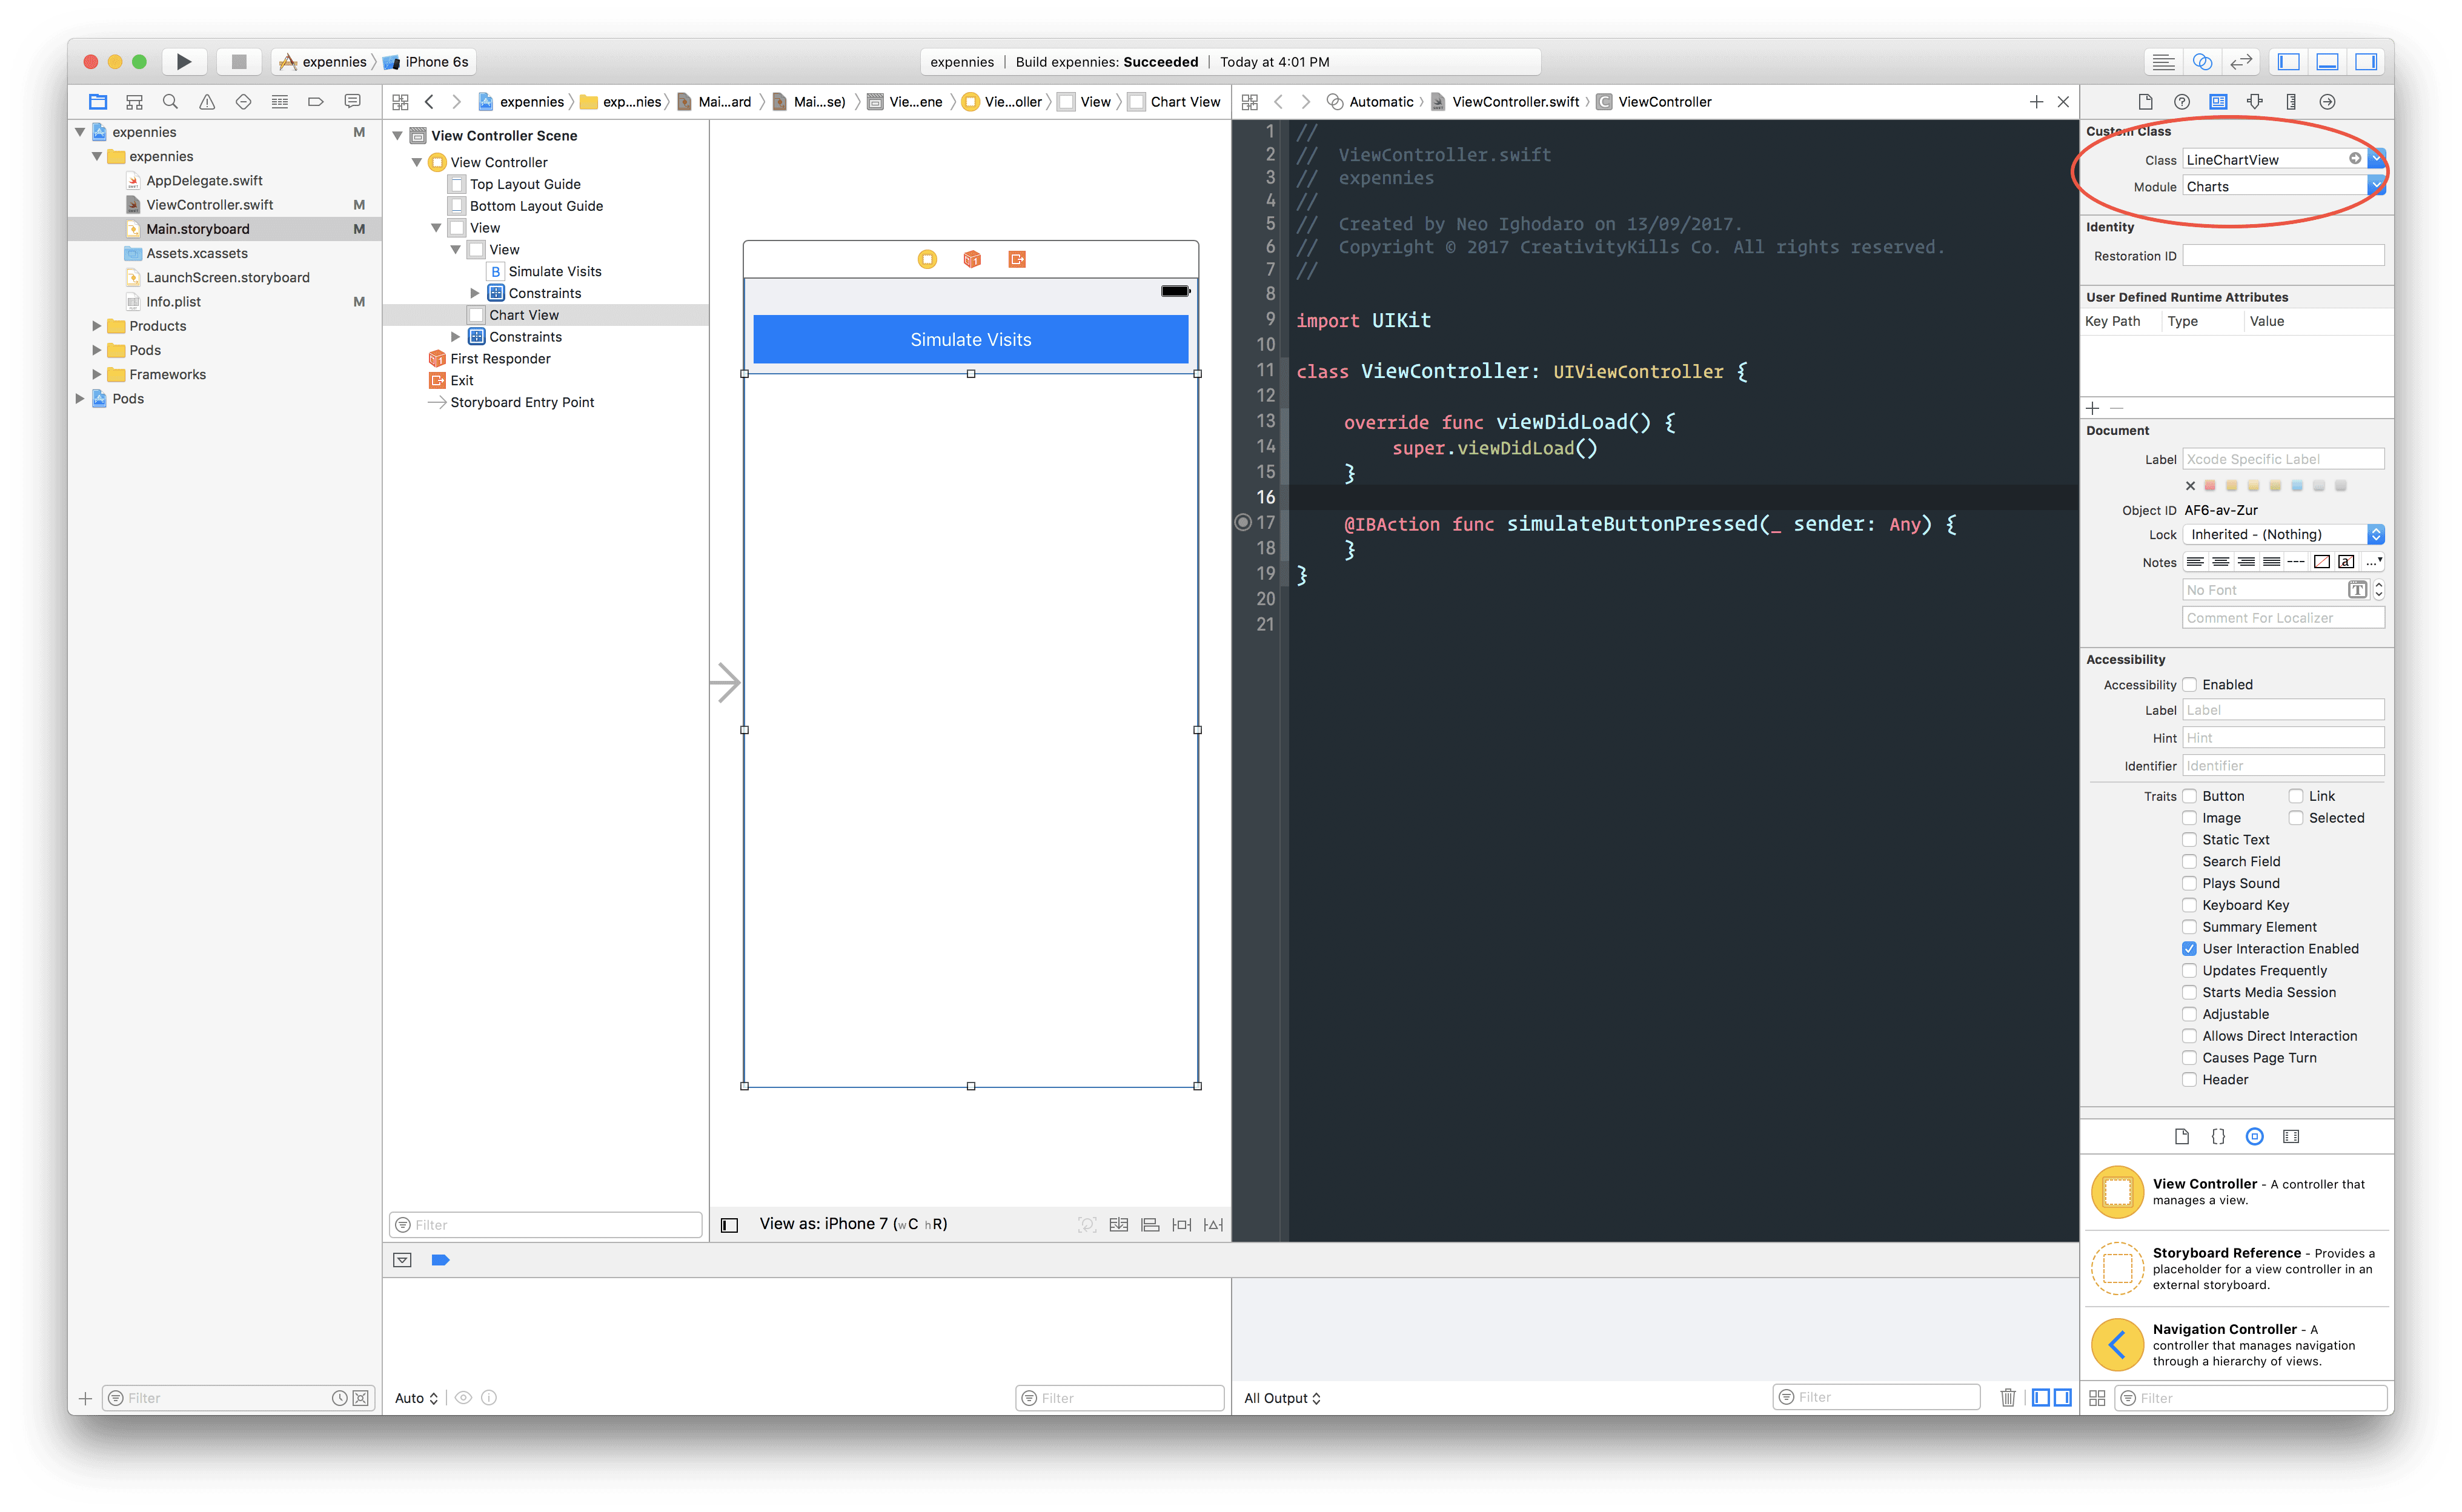Screen dimensions: 2462x1512
Task: Show the Object library (circle-square icon)
Action: coord(2254,1136)
